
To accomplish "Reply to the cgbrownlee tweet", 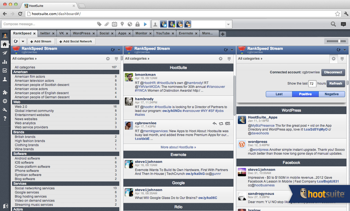I will (x=214, y=124).
